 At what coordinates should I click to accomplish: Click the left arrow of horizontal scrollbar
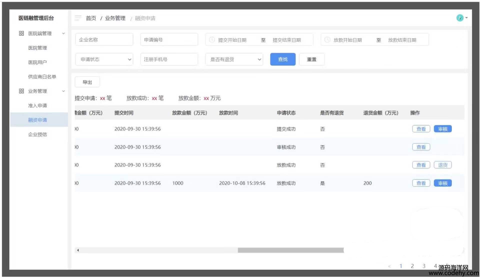click(x=78, y=250)
